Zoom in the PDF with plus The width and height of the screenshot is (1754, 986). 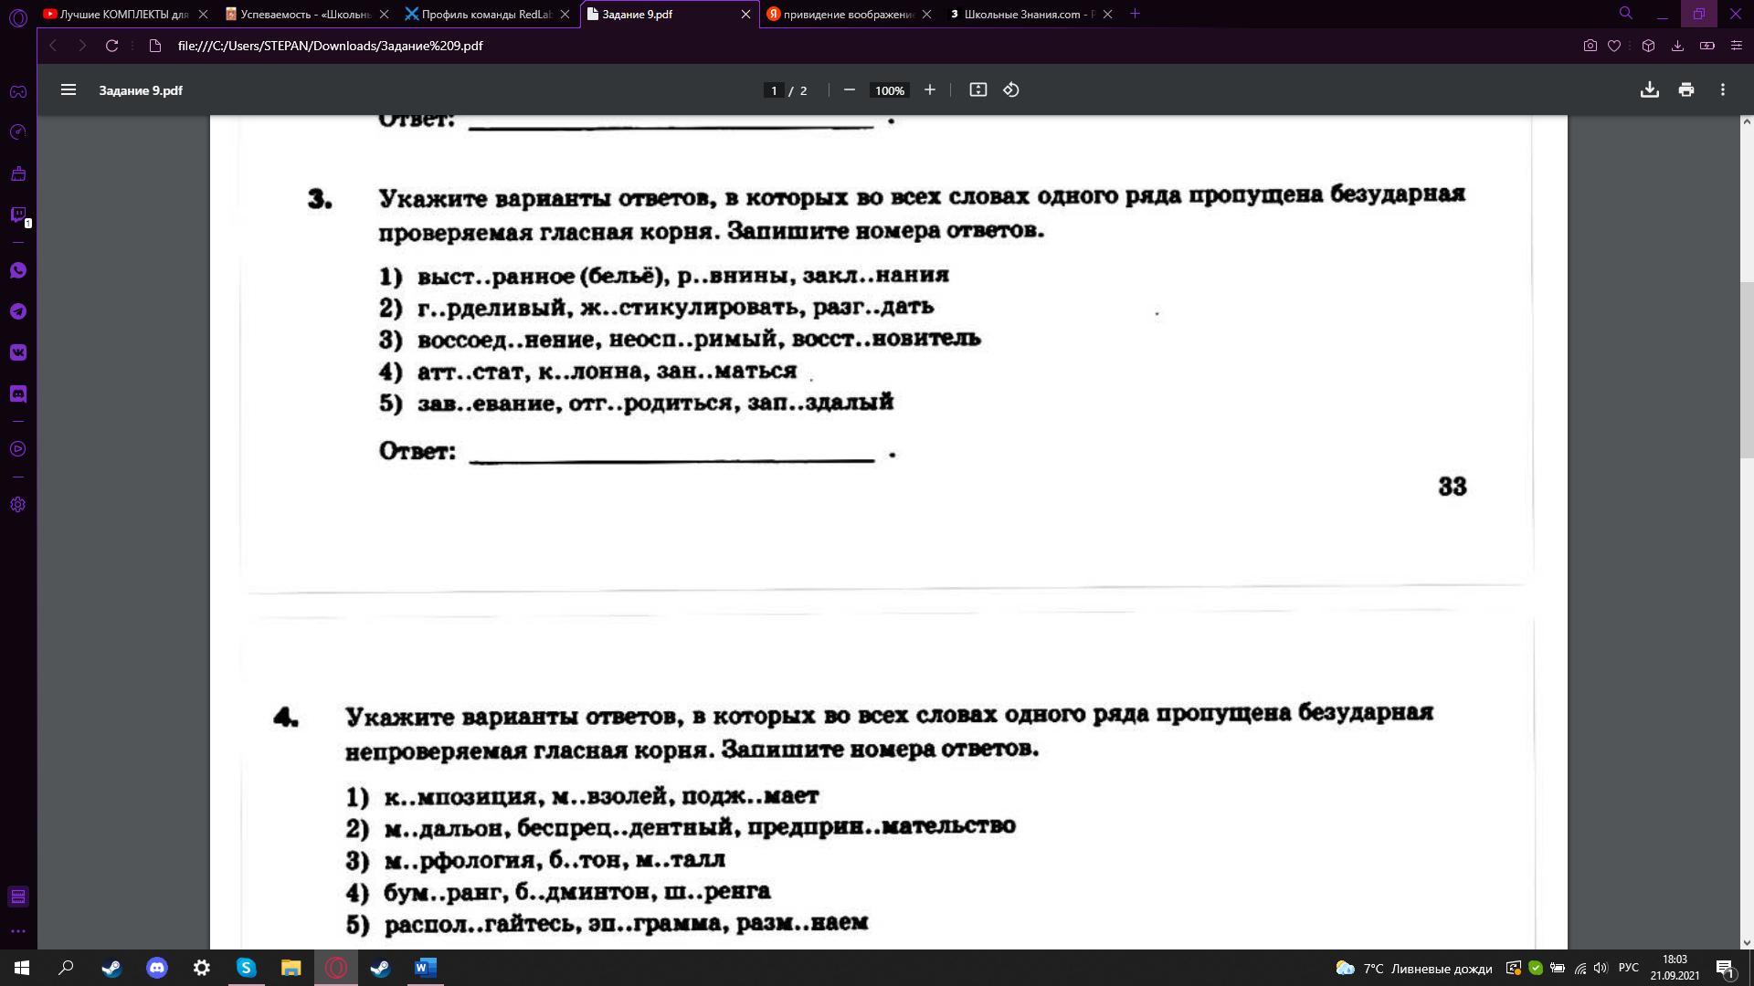tap(930, 89)
